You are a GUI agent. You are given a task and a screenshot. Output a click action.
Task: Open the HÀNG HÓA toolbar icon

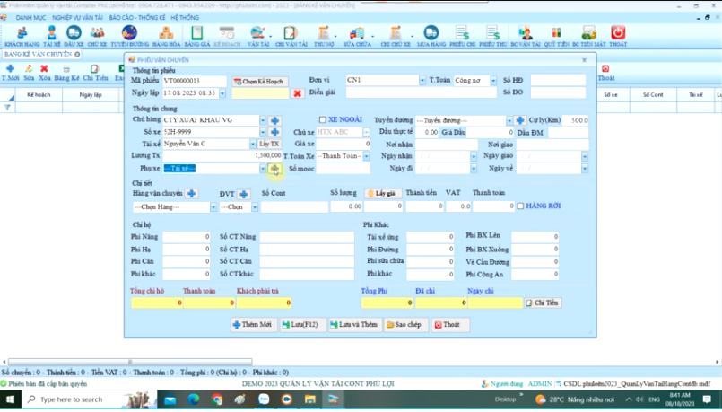pos(166,37)
